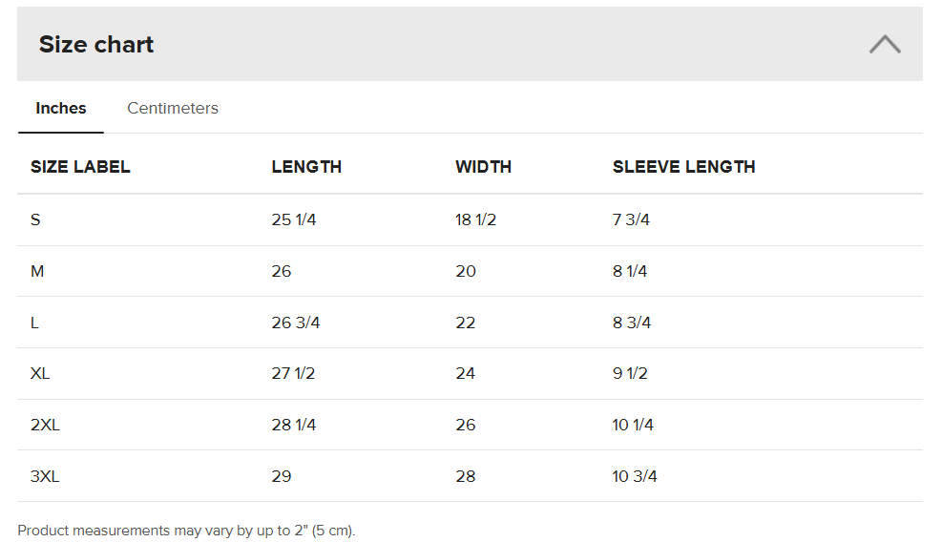This screenshot has width=942, height=542.
Task: Select the L size label row
Action: pyautogui.click(x=35, y=323)
